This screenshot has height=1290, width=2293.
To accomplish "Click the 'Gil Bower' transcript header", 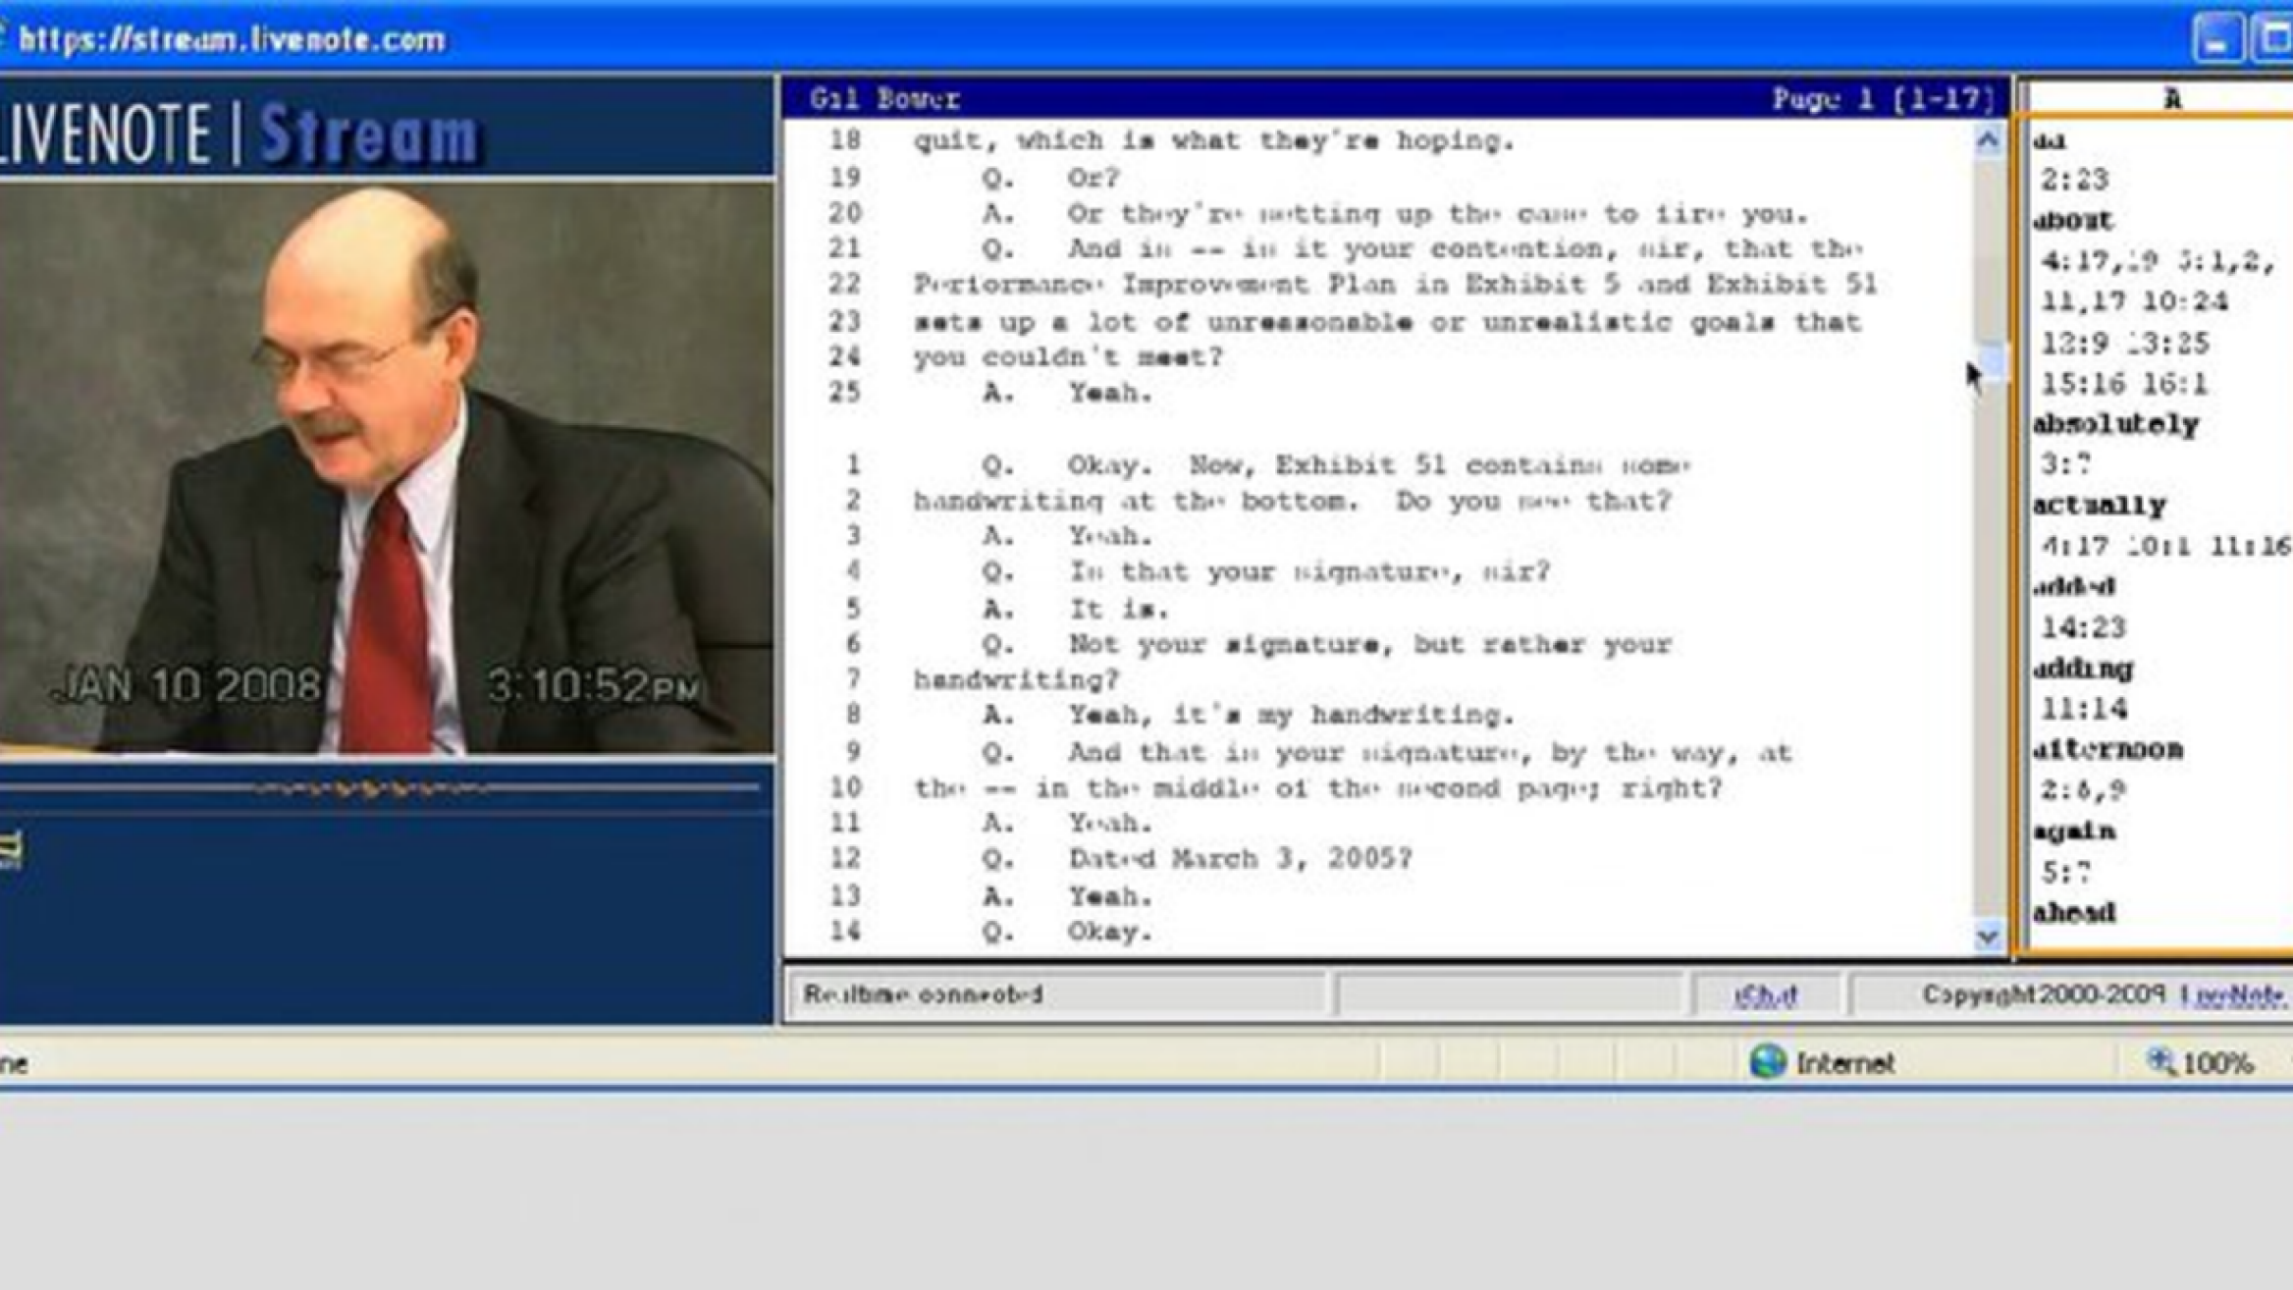I will point(884,98).
